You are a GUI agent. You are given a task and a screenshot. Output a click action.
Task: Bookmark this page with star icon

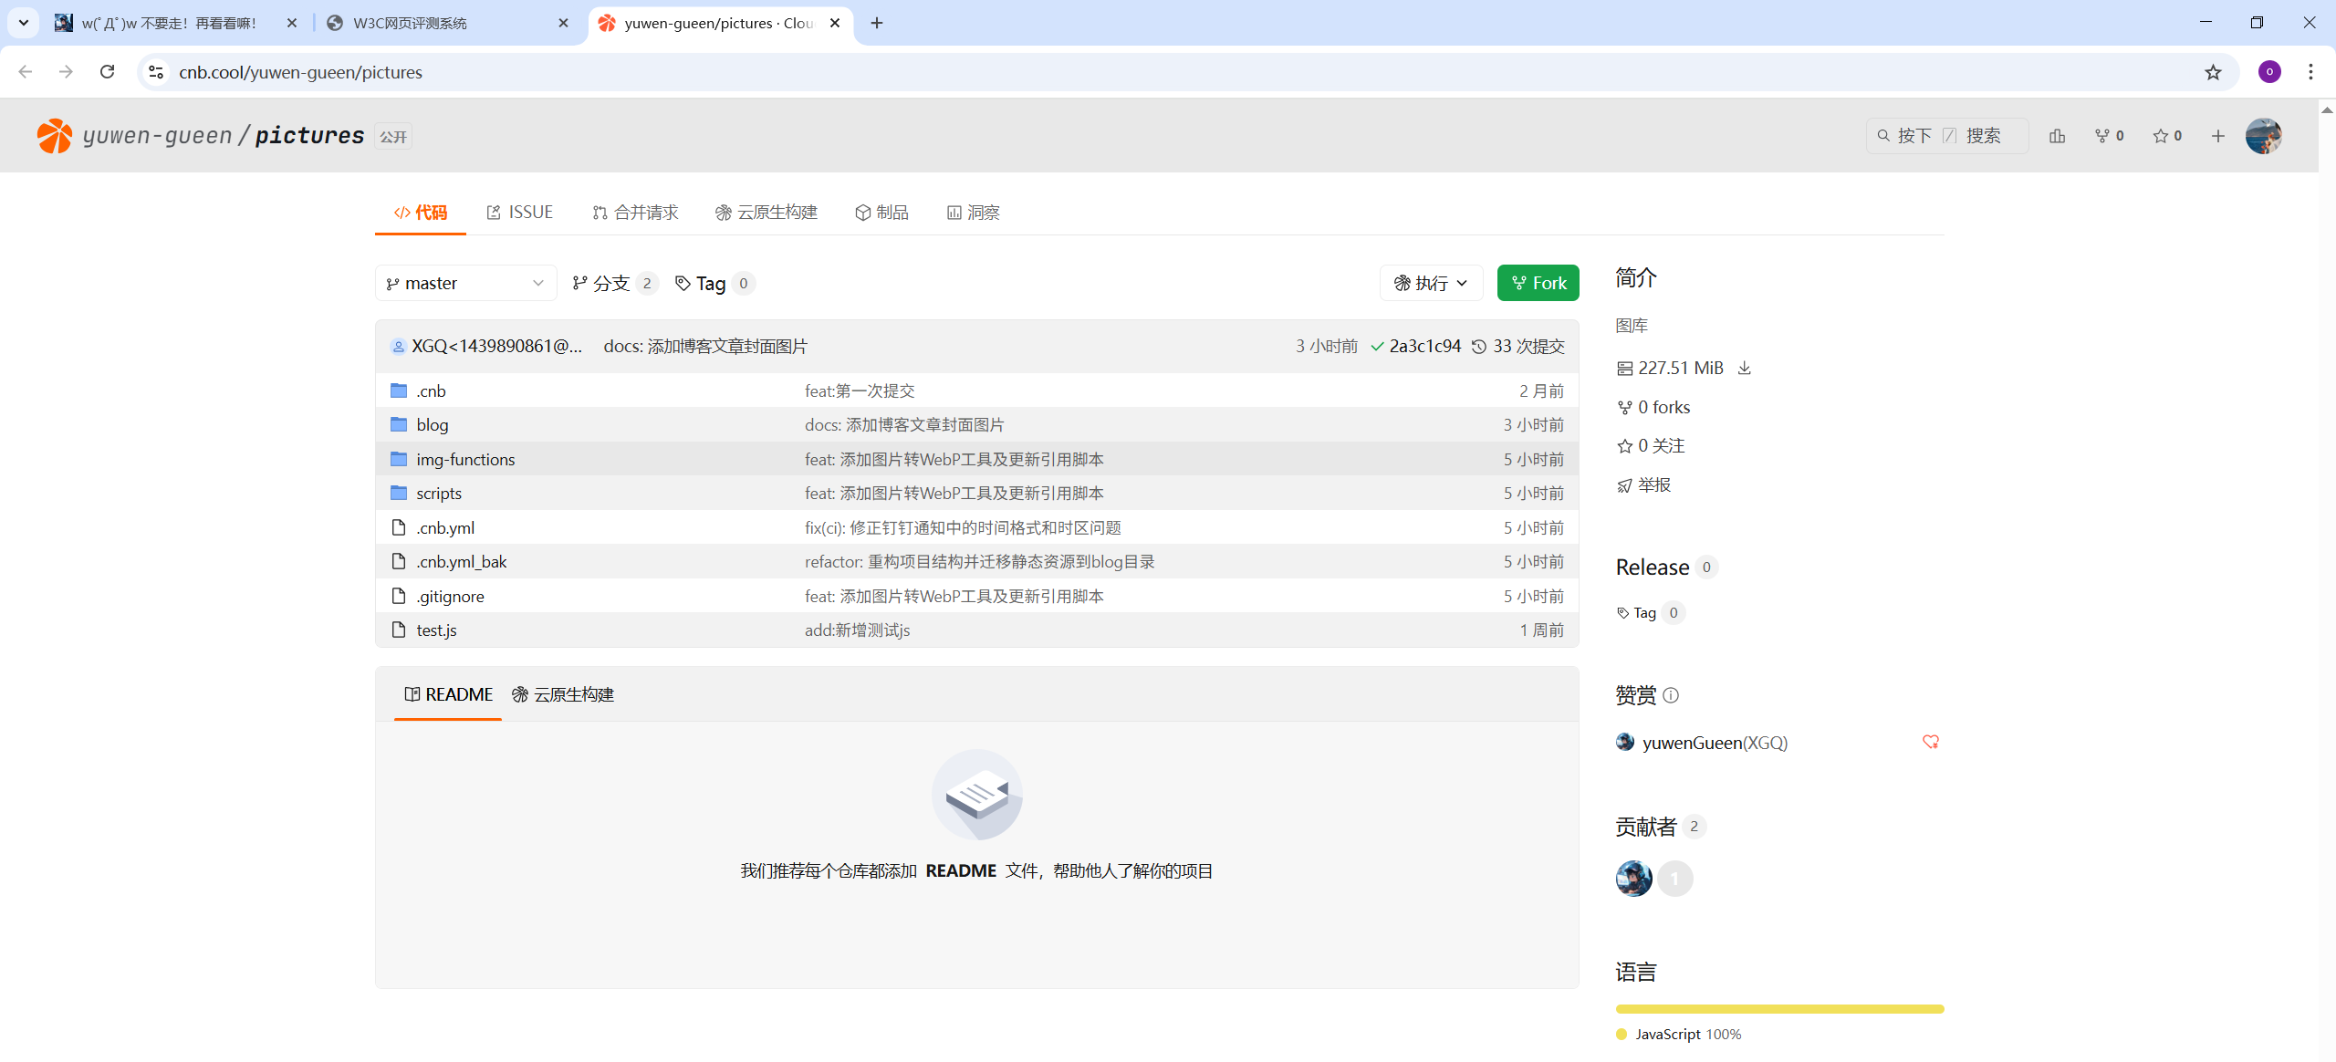[2213, 72]
